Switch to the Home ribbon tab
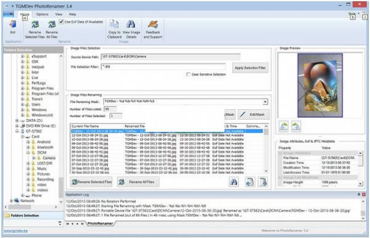 point(25,14)
